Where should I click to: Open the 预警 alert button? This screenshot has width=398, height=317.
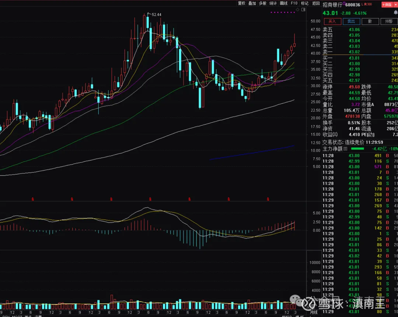point(389,21)
